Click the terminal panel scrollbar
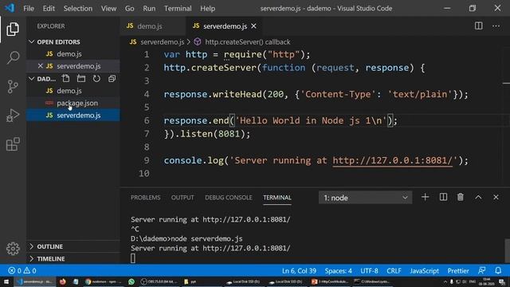Viewport: 510px width, 287px height. pyautogui.click(x=507, y=250)
